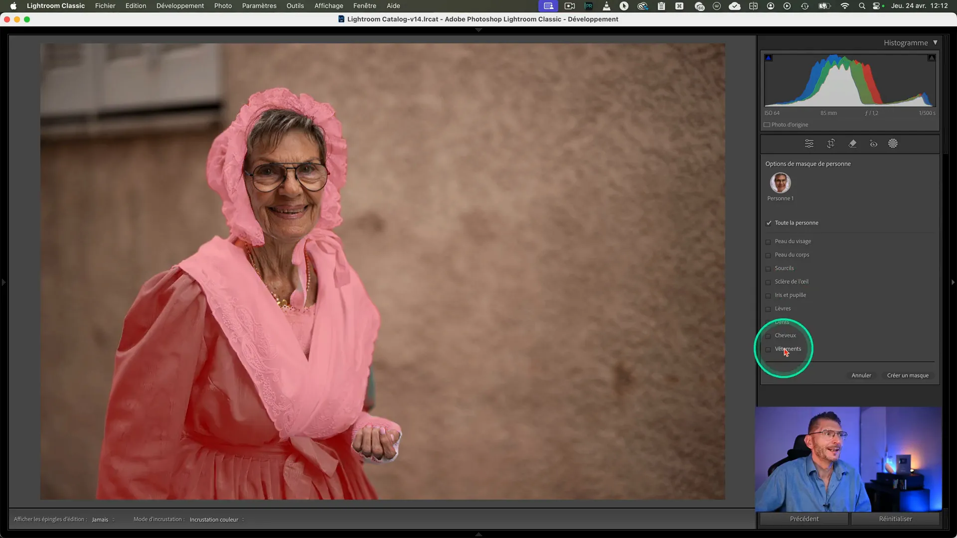Image resolution: width=957 pixels, height=538 pixels.
Task: Select the Masking tool icon
Action: click(x=893, y=143)
